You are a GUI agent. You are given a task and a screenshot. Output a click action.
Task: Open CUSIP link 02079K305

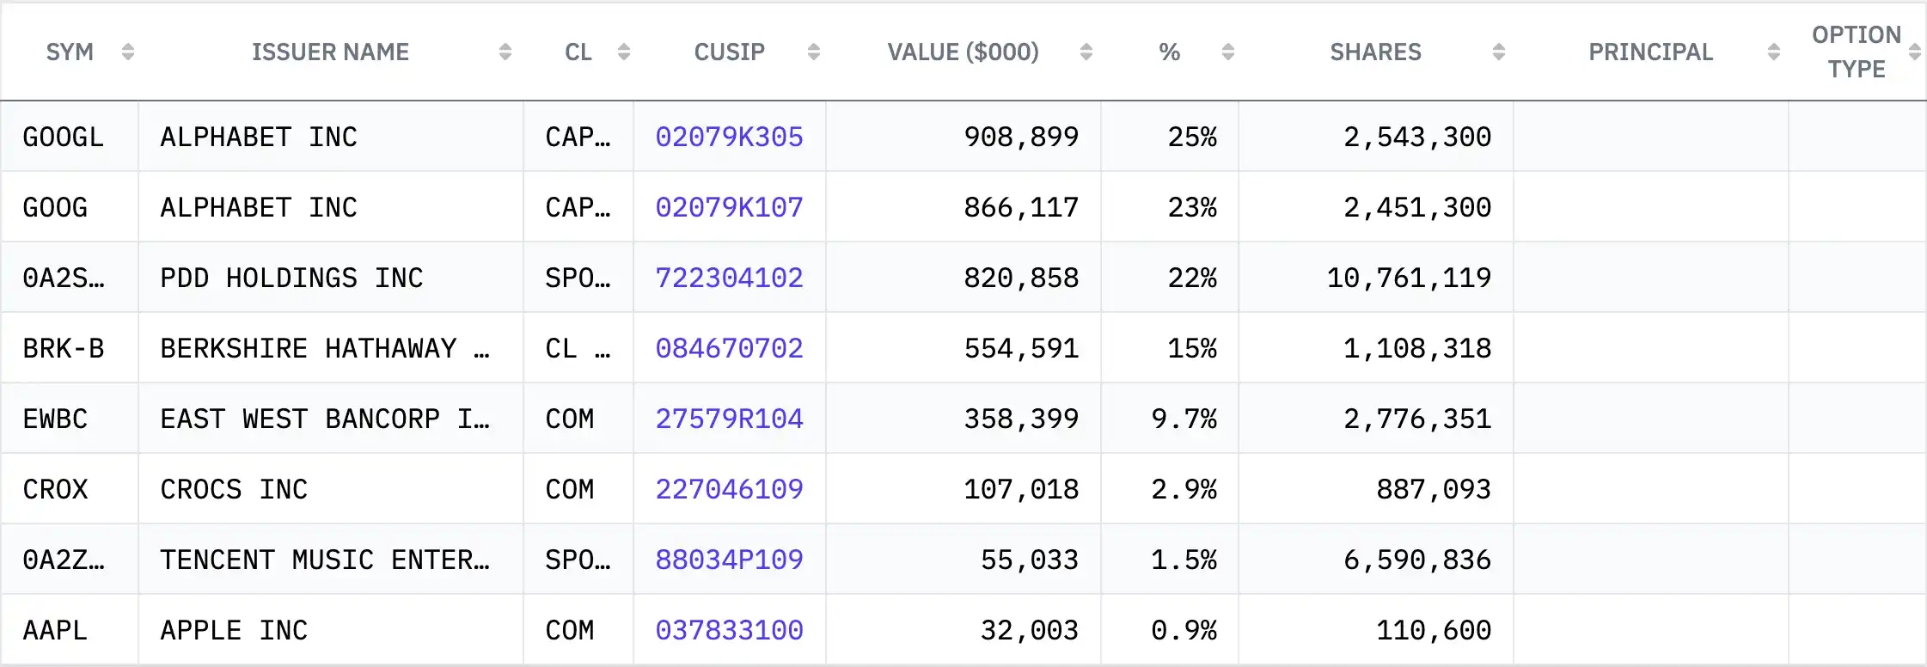[729, 137]
